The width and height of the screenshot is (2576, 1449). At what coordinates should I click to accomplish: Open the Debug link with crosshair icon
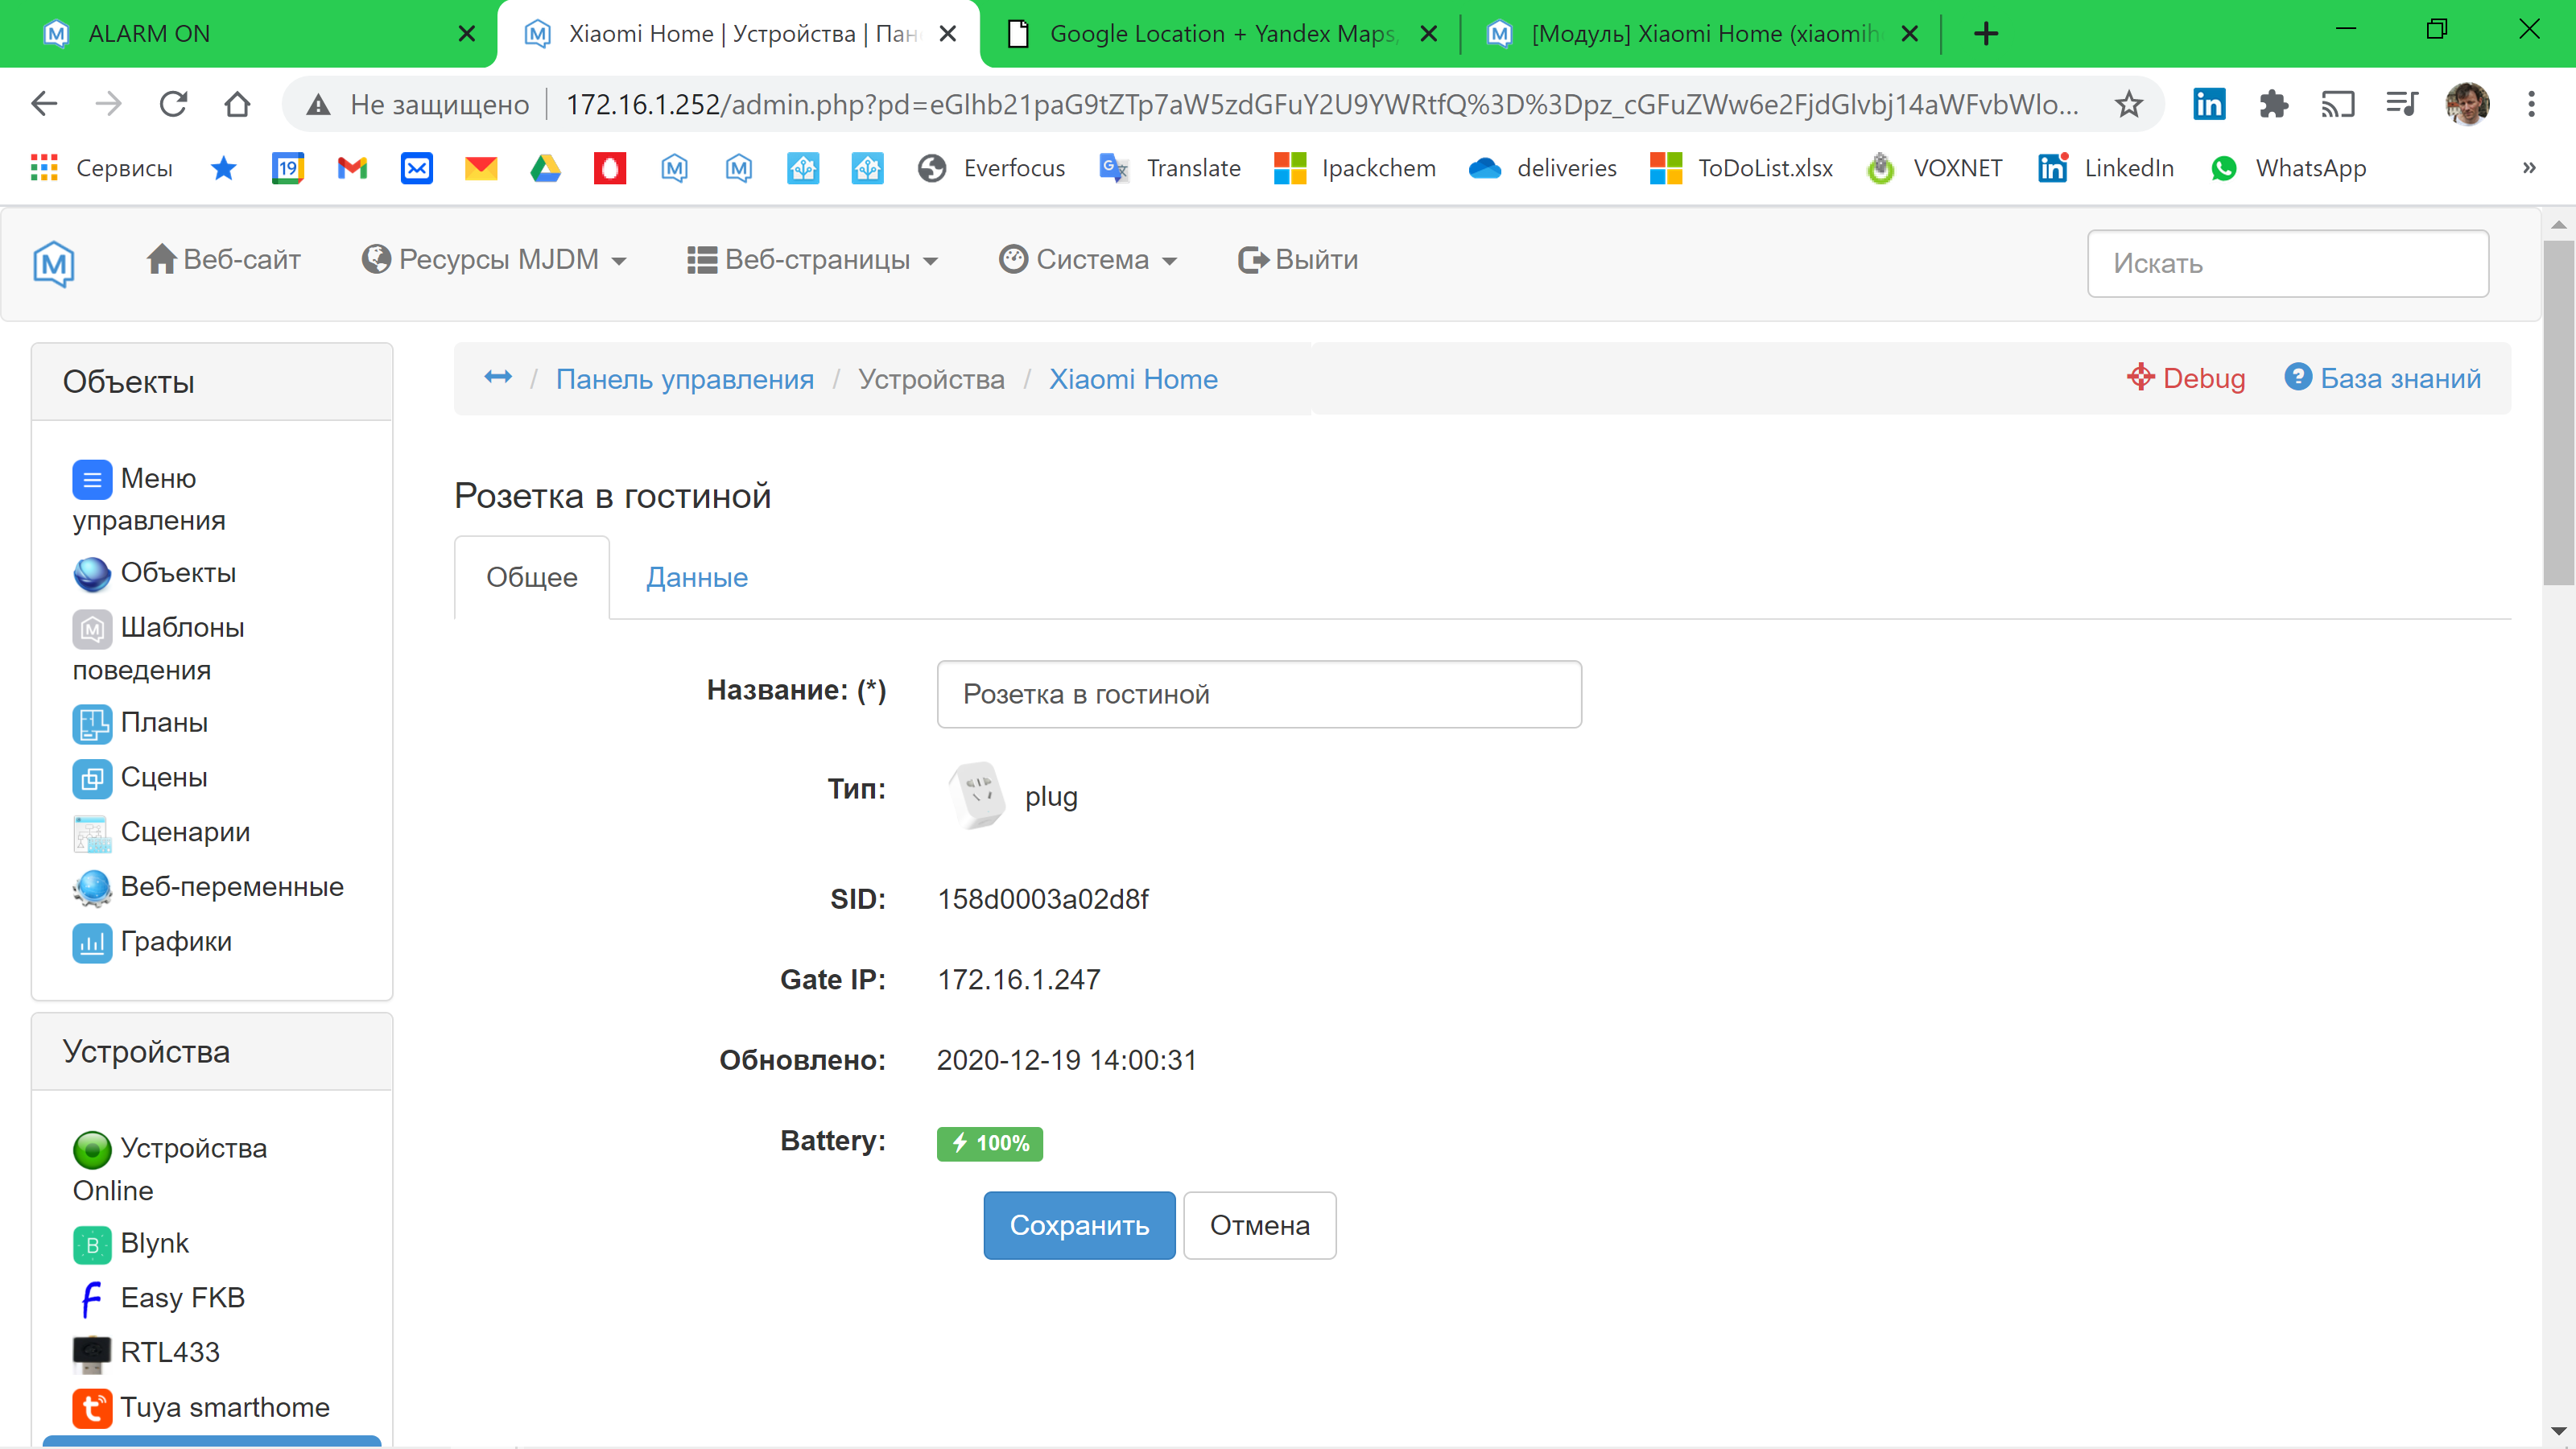click(x=2186, y=379)
